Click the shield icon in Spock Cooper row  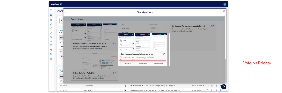125,86
